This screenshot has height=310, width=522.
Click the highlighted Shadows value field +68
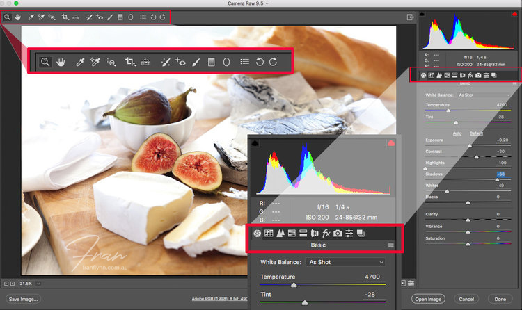coord(500,174)
